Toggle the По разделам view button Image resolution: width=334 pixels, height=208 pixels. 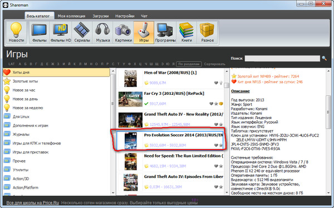coord(189,64)
